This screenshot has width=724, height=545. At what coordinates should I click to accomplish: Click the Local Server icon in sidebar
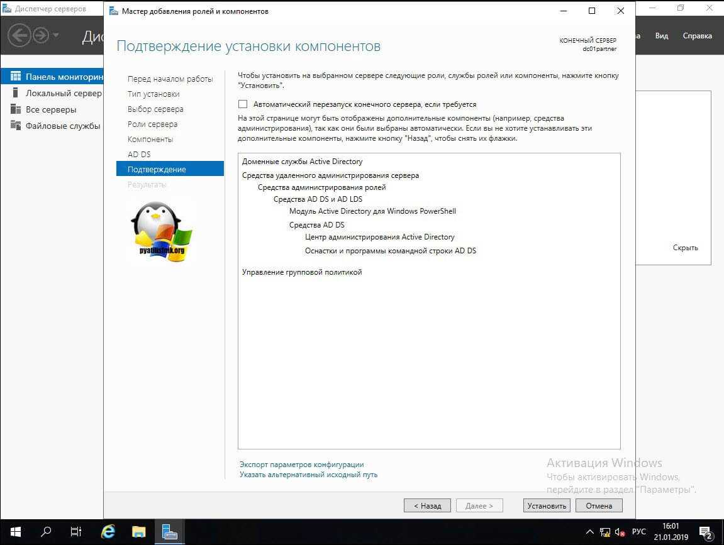coord(16,93)
